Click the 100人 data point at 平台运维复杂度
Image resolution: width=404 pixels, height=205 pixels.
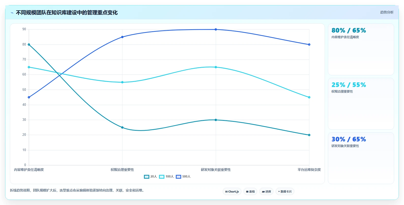click(309, 97)
